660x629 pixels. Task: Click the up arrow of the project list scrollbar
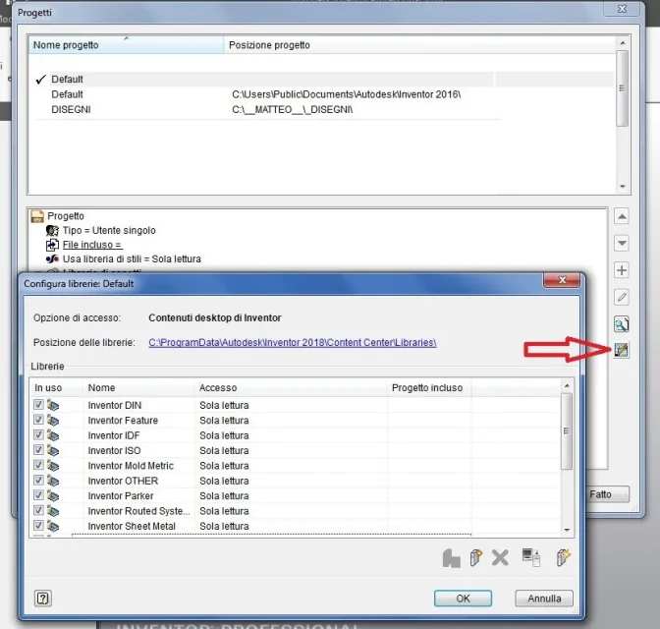(x=623, y=43)
